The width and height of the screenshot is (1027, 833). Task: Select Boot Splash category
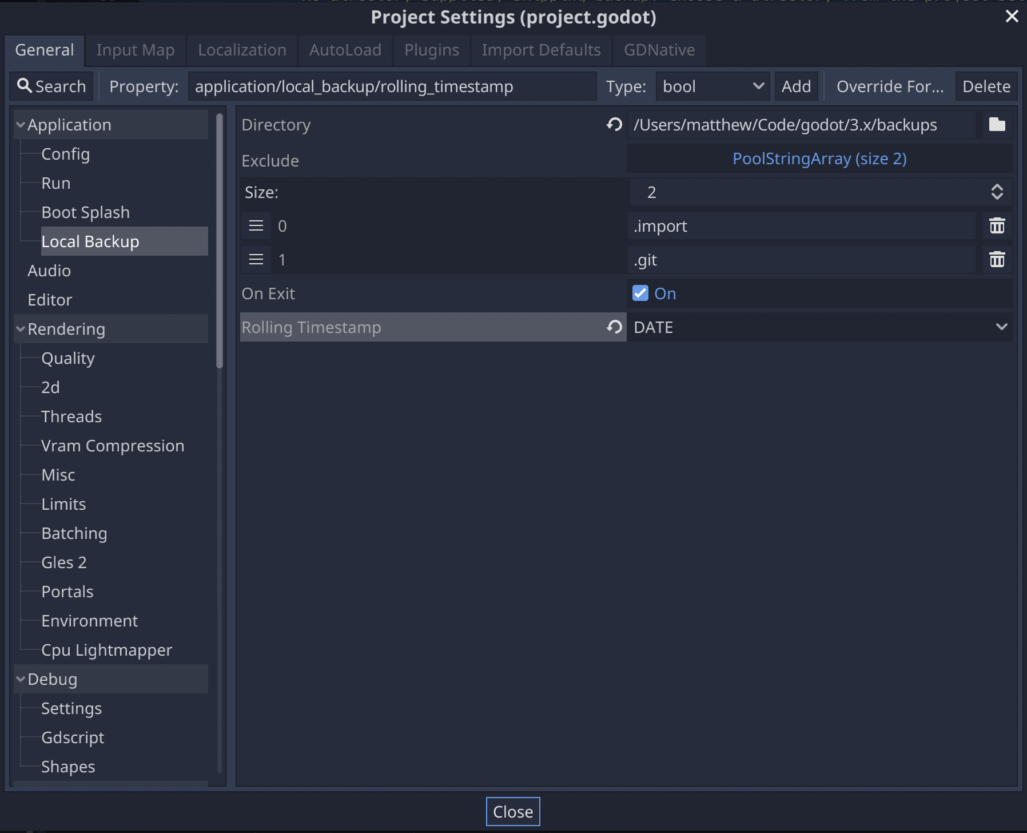pos(86,212)
